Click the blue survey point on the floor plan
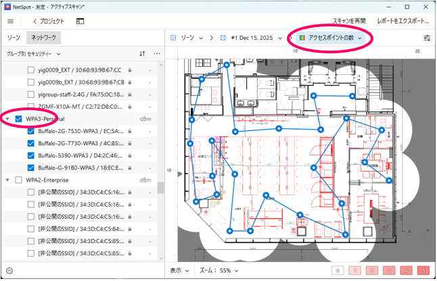The height and width of the screenshot is (281, 437). [x=265, y=197]
